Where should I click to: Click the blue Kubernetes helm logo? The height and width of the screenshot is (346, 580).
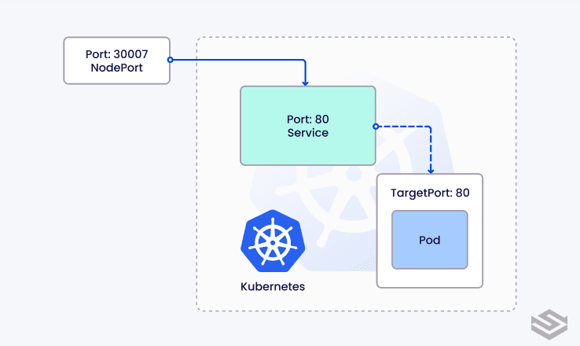pyautogui.click(x=273, y=241)
